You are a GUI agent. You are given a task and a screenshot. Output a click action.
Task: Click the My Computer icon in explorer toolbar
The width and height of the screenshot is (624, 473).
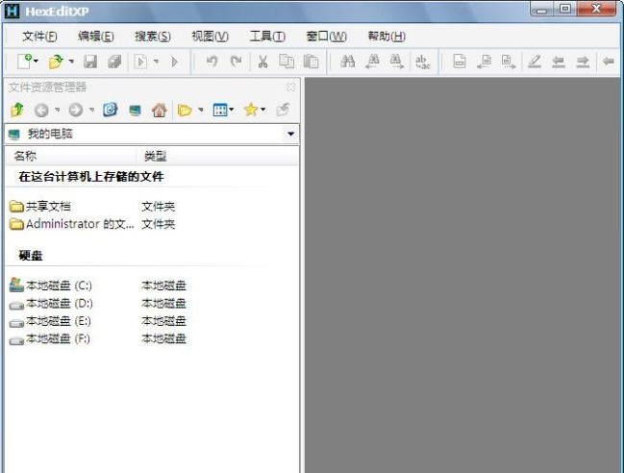135,110
